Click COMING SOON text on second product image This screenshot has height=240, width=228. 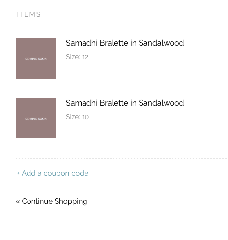[36, 119]
